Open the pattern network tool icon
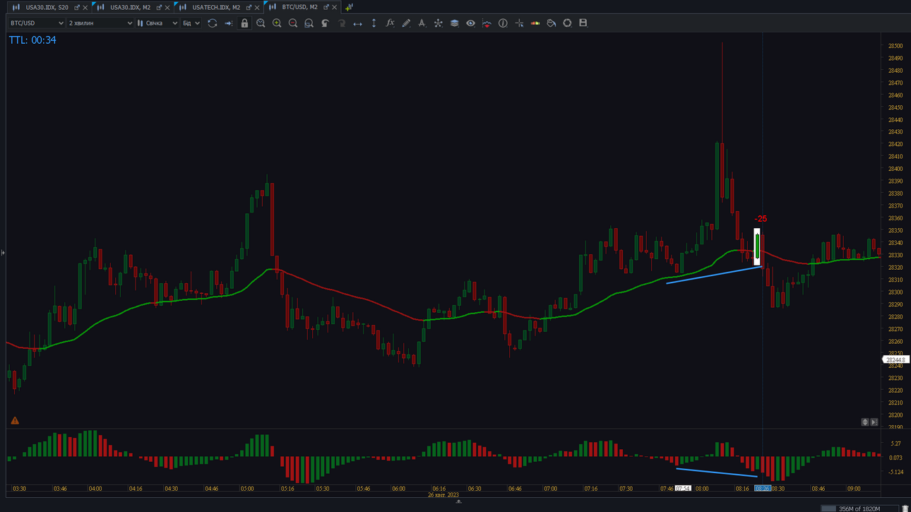Image resolution: width=911 pixels, height=512 pixels. click(438, 23)
